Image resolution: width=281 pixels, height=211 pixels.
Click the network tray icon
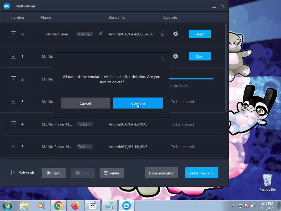pyautogui.click(x=240, y=206)
